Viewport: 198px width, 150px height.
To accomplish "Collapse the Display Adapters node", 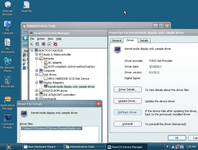I will (37, 83).
